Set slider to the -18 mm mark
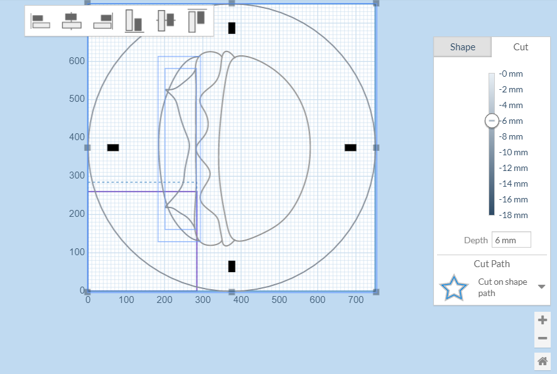 (x=513, y=215)
